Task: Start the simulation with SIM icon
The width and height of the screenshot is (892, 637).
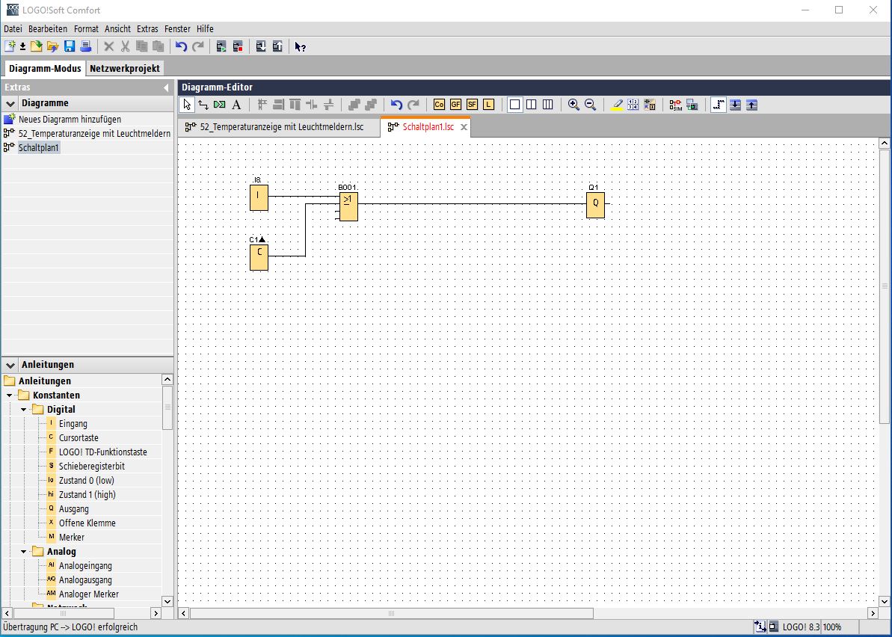Action: point(675,105)
